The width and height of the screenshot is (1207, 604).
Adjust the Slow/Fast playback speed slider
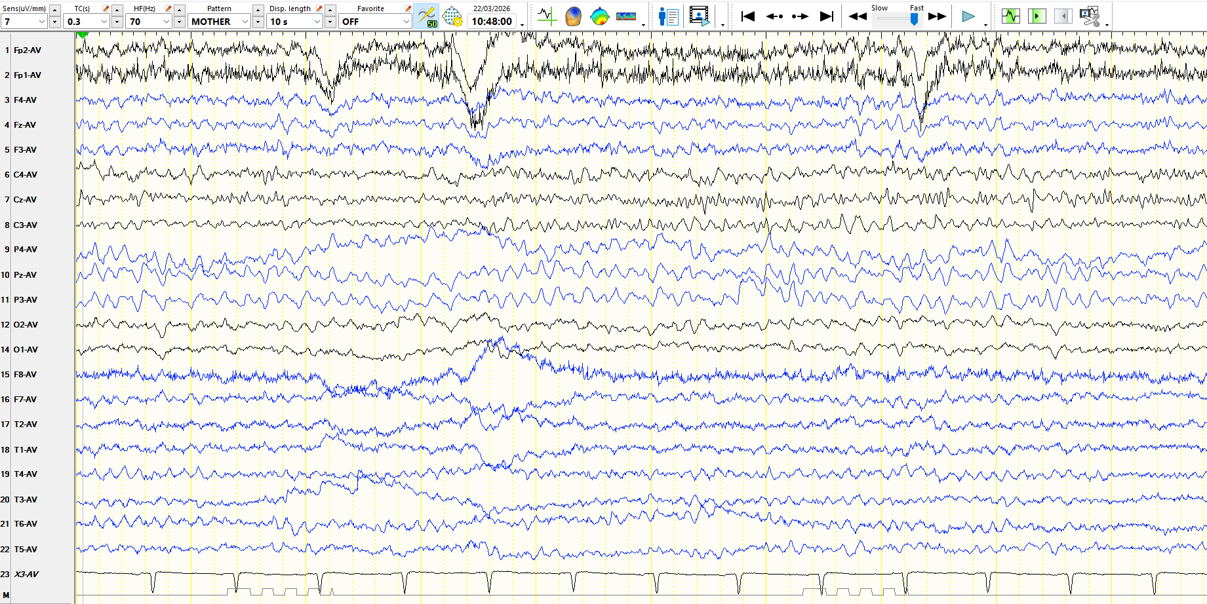coord(914,19)
